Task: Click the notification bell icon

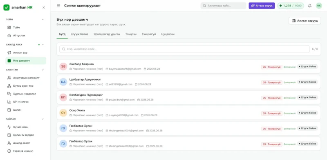Action: (x=310, y=6)
